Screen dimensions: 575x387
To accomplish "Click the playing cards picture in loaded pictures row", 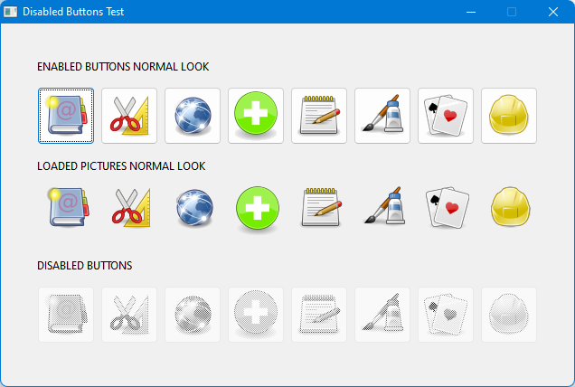I will (x=446, y=207).
